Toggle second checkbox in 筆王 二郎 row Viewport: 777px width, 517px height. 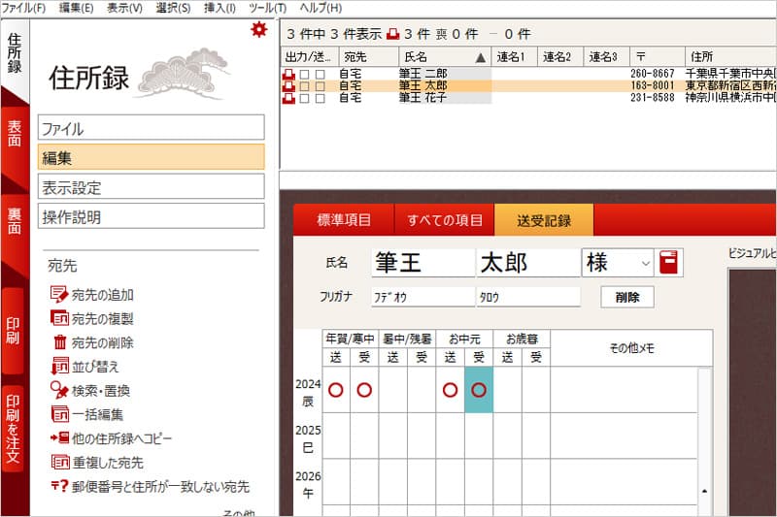coord(321,75)
